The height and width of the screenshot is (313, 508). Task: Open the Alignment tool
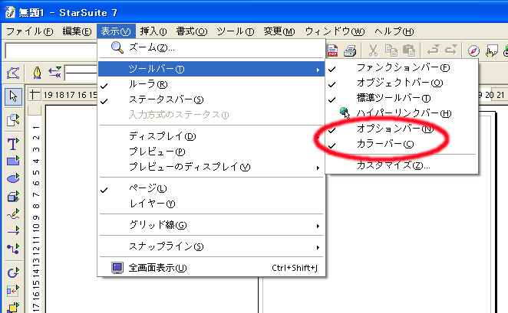(13, 290)
